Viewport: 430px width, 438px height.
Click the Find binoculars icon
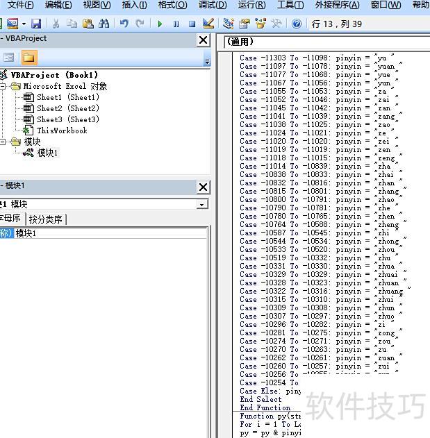(x=104, y=24)
